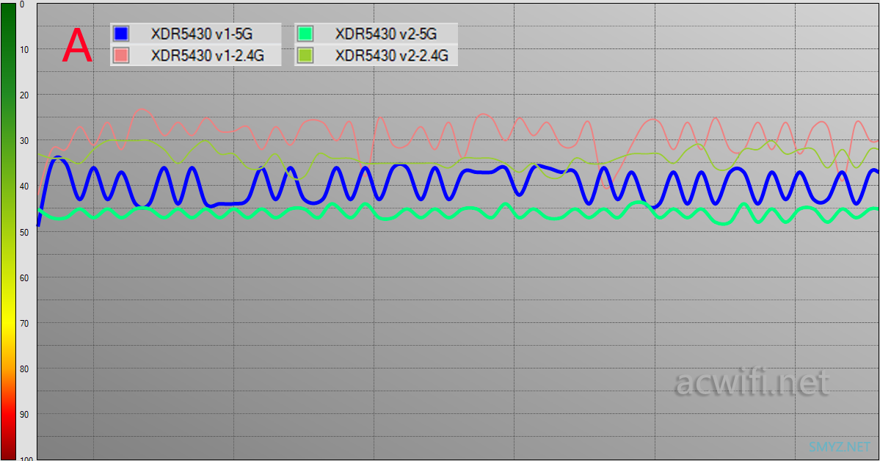Click the '20' axis value
Image resolution: width=880 pixels, height=461 pixels.
click(x=24, y=95)
